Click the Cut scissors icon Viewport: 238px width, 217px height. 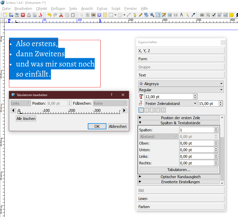pos(61,15)
